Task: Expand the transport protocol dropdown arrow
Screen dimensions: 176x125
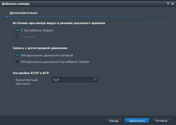Action: pyautogui.click(x=95, y=80)
